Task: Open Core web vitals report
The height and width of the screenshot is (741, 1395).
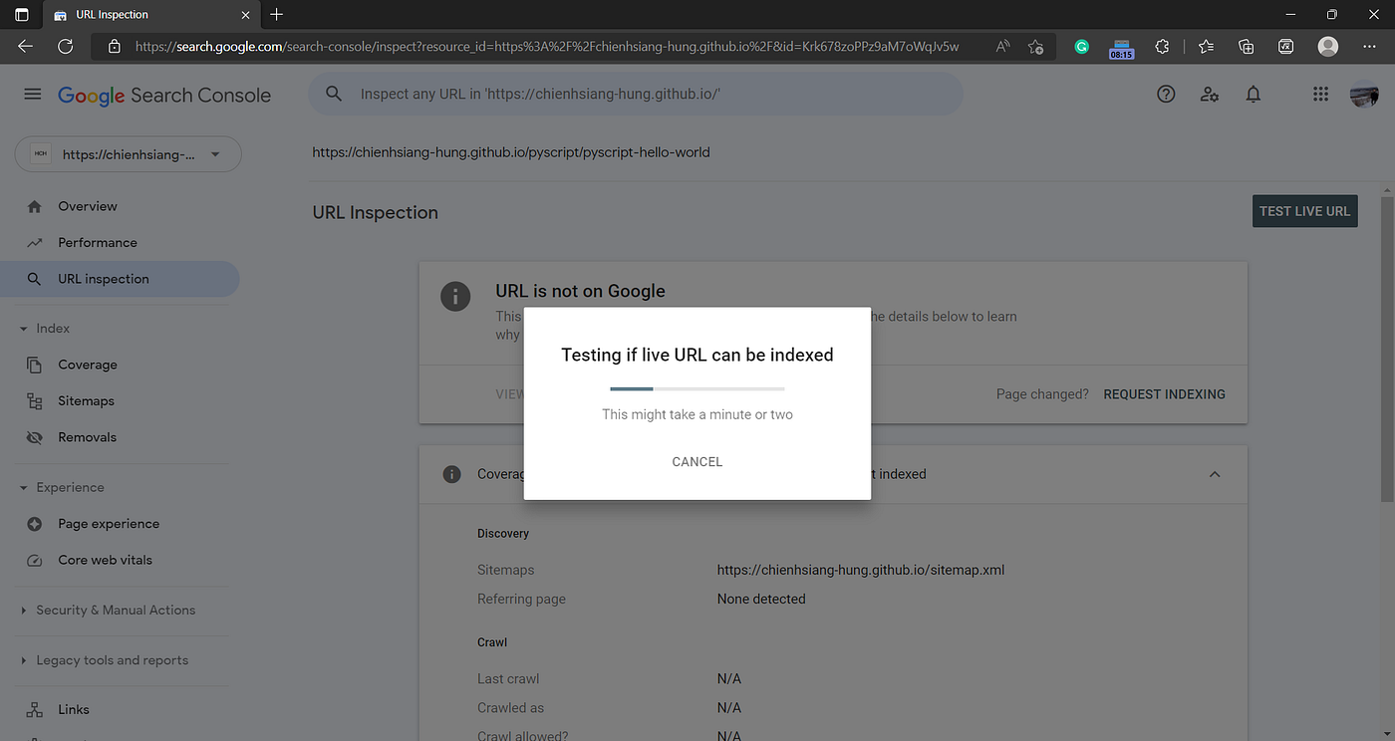Action: pyautogui.click(x=106, y=560)
